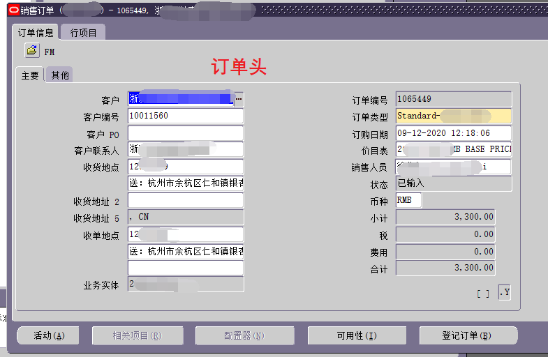Viewport: 548px width, 357px height.
Task: Focus the 订单类型 field showing Standard
Action: 453,116
